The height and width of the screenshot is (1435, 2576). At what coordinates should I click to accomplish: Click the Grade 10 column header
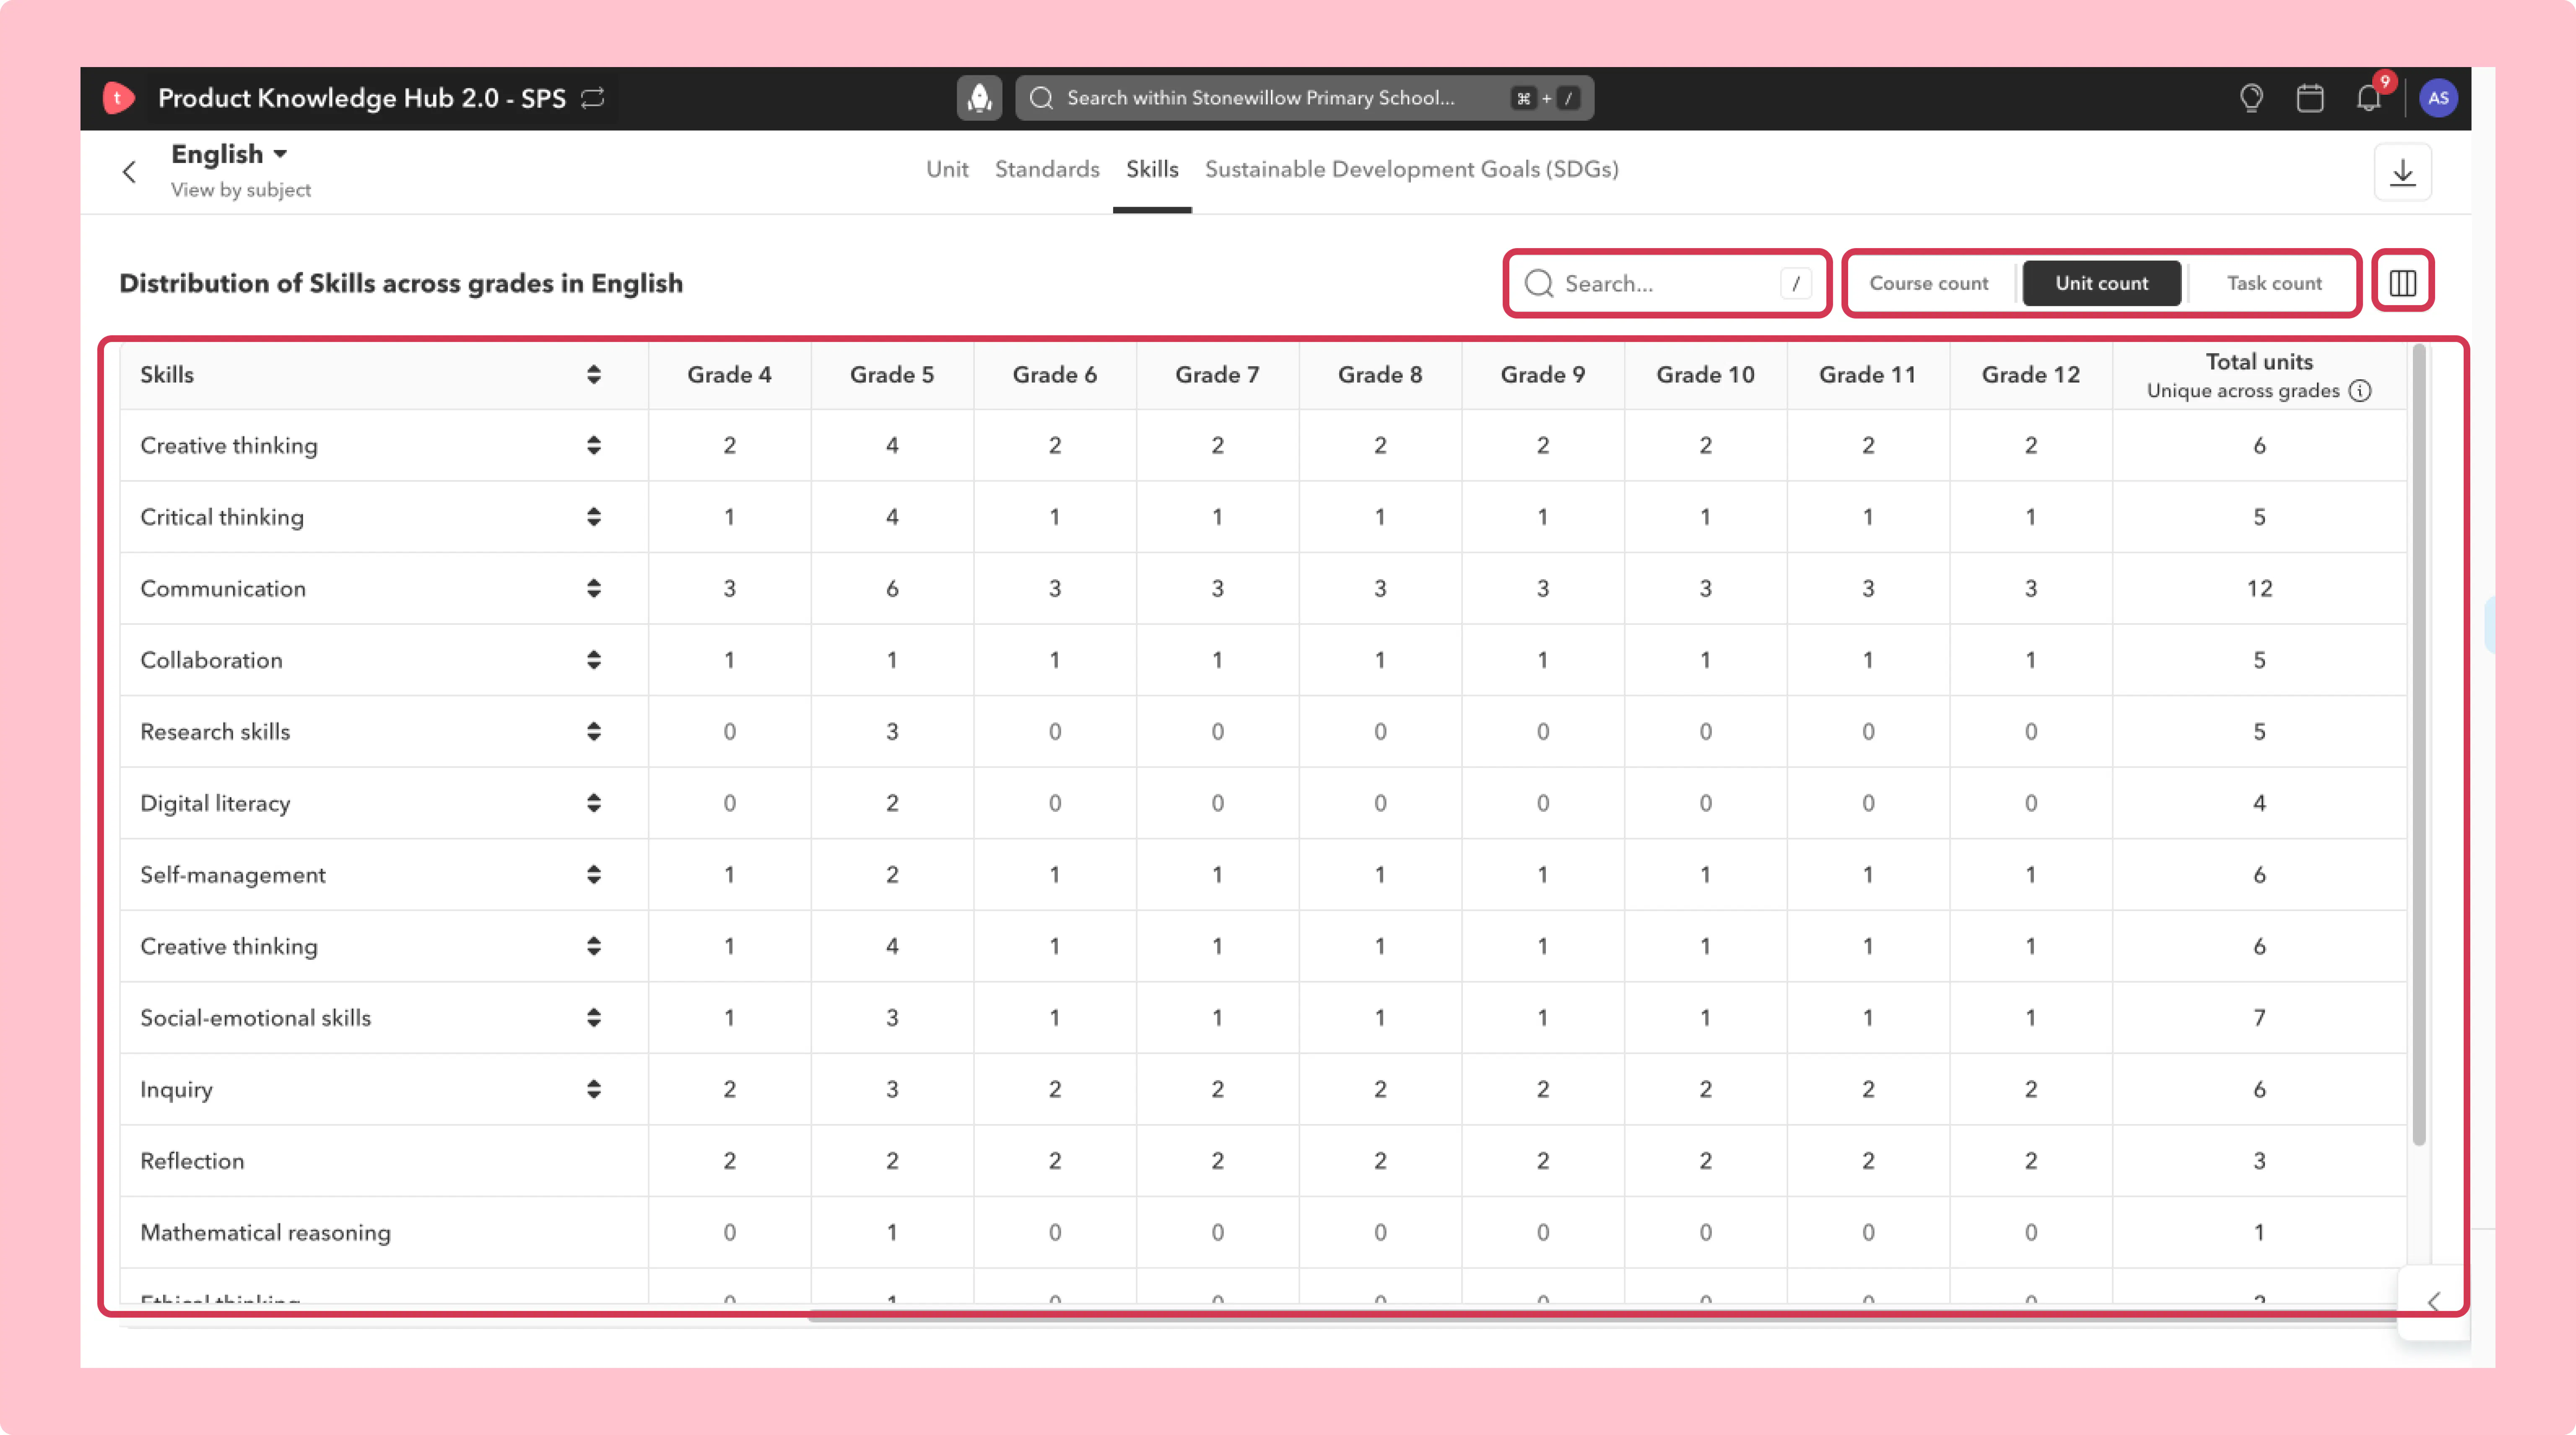[1705, 375]
